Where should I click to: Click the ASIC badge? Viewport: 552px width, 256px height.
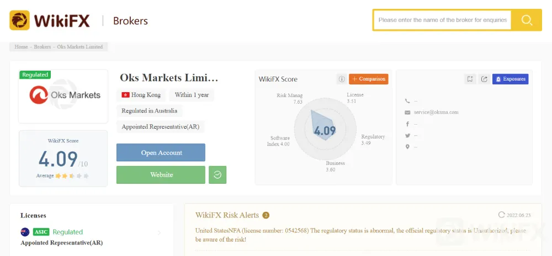pos(41,232)
